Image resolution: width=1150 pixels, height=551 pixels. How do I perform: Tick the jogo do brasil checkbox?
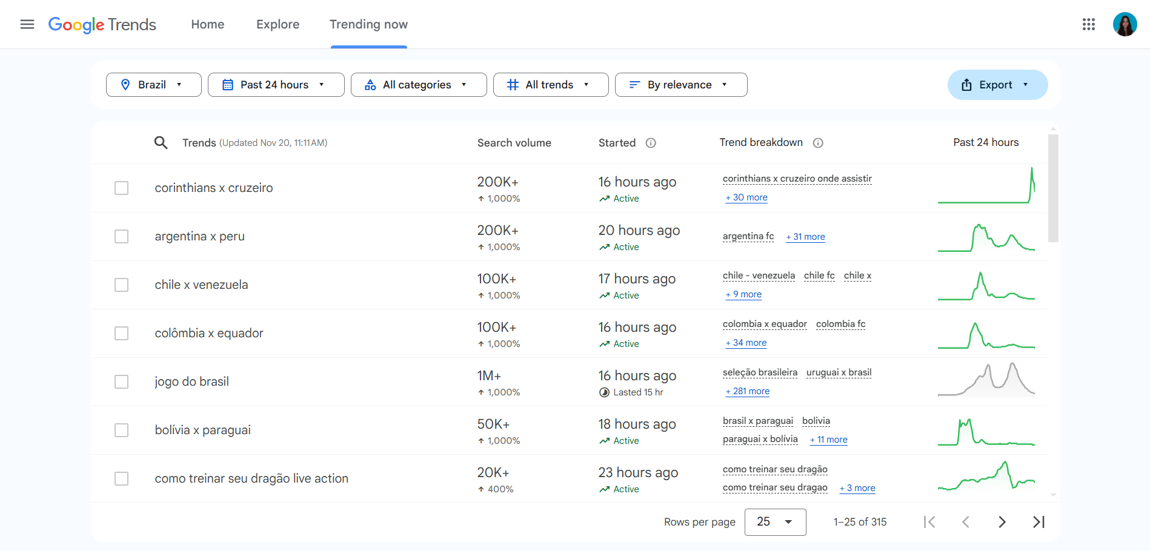tap(122, 381)
